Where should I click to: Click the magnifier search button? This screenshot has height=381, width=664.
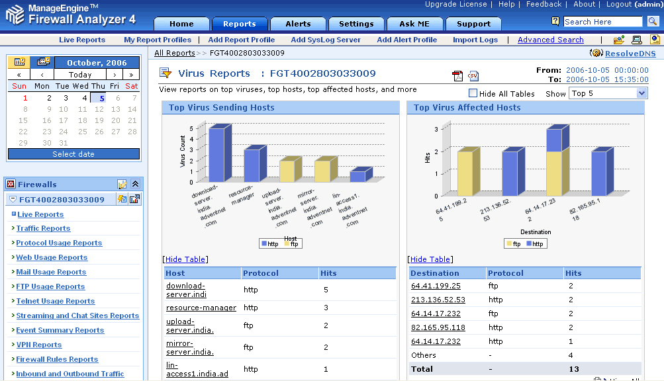tap(653, 21)
